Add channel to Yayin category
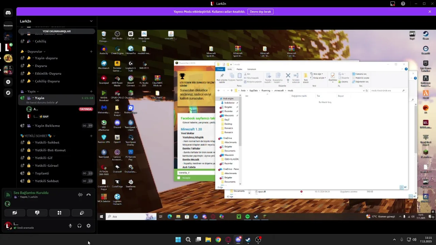436x245 pixels. tap(91, 91)
